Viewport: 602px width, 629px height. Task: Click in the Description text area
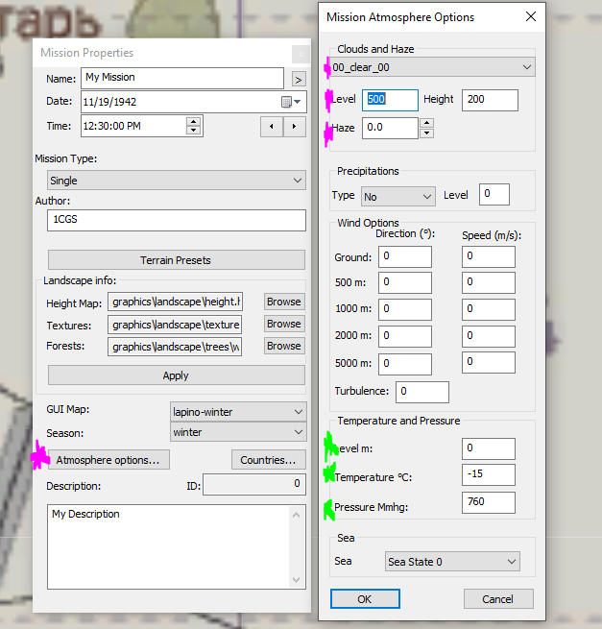pyautogui.click(x=177, y=546)
